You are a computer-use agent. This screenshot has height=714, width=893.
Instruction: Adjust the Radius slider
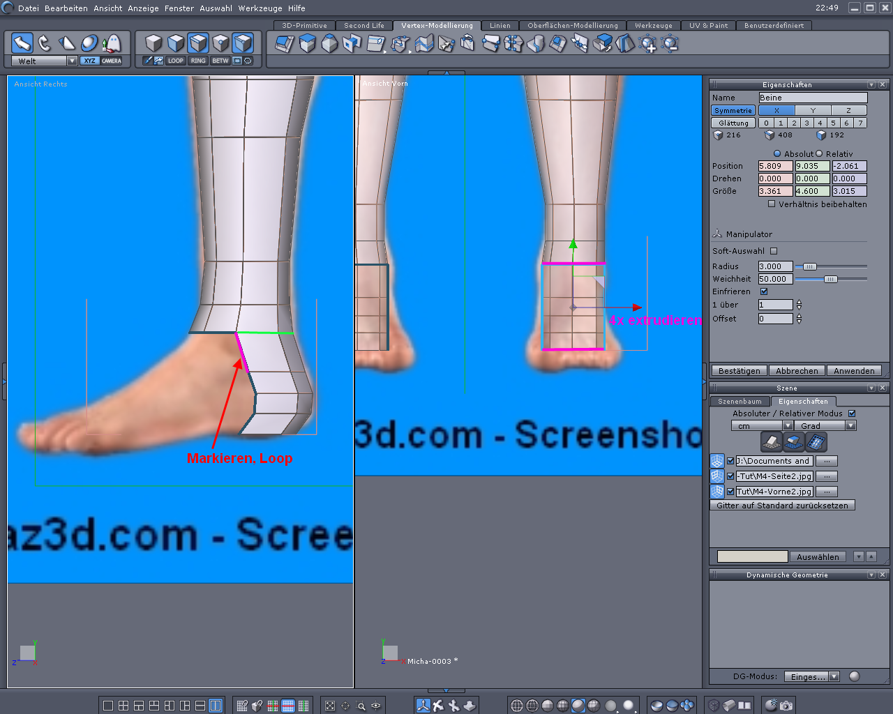click(809, 266)
